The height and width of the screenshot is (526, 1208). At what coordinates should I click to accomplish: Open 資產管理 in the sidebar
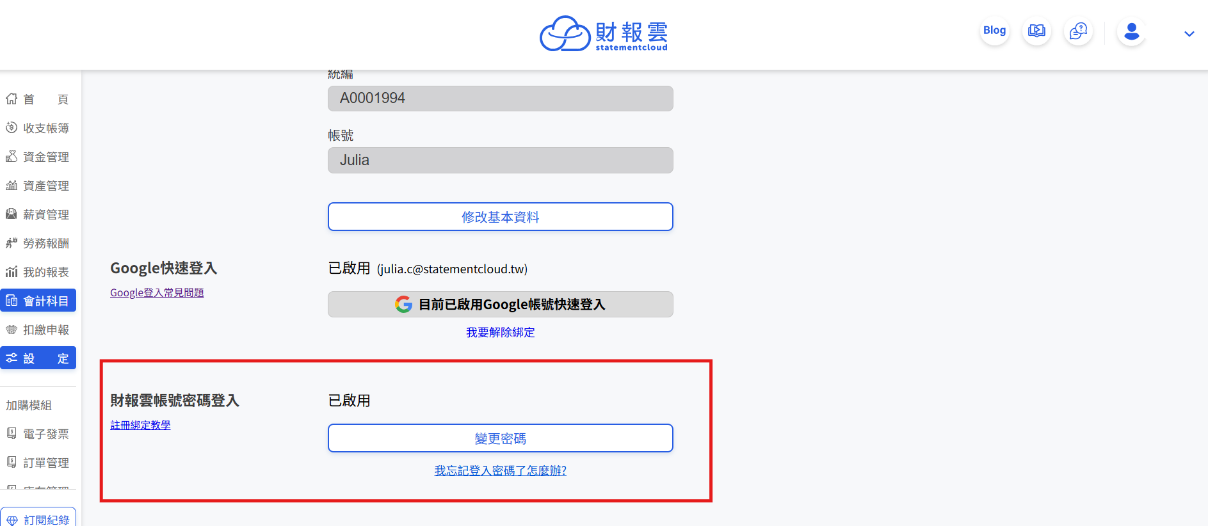point(38,186)
